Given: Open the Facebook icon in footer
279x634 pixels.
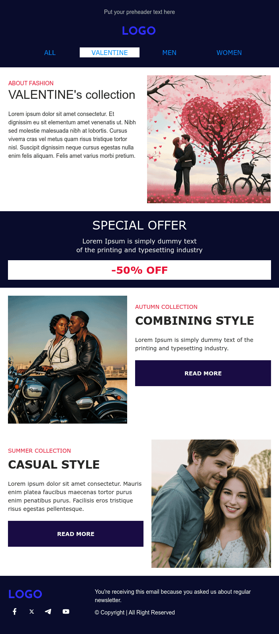Looking at the screenshot, I should (x=15, y=611).
